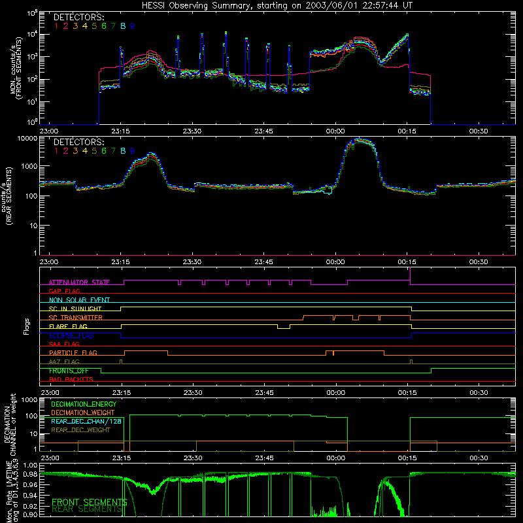Viewport: 523px width, 523px height.
Task: Click cyan detector 8 in rear segments legend
Action: (123, 151)
